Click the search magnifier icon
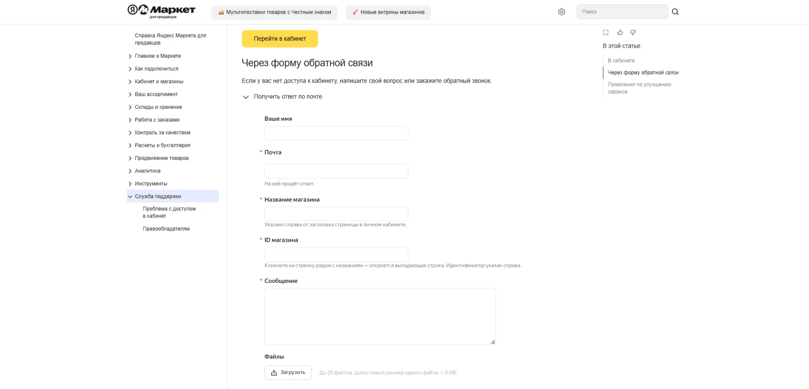Viewport: 809px width, 389px height. [x=675, y=12]
